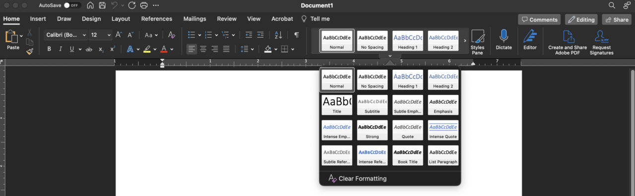This screenshot has width=635, height=196.
Task: Open the Comments button
Action: (540, 20)
